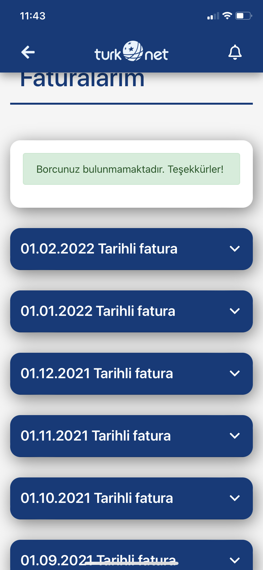
Task: Tap the TurkNet logo
Action: click(131, 51)
